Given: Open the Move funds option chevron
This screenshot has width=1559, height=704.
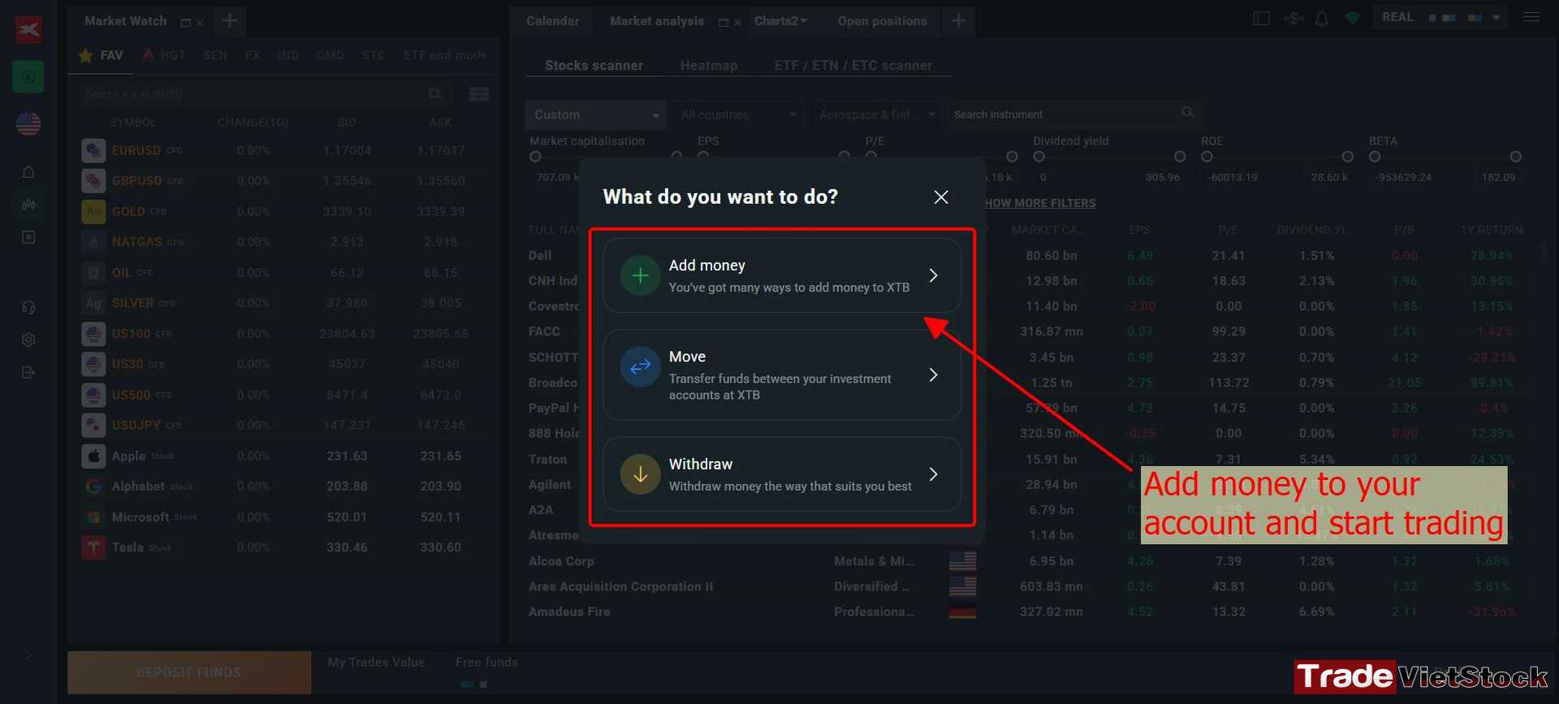Looking at the screenshot, I should coord(934,375).
